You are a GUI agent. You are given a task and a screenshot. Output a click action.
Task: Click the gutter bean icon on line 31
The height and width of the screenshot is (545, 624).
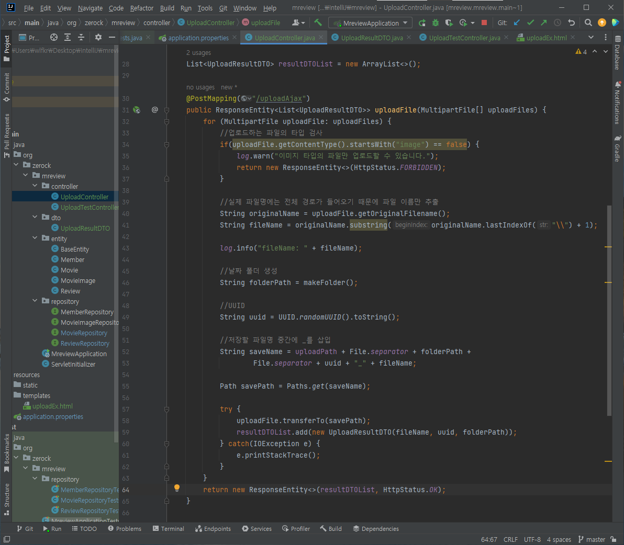pyautogui.click(x=137, y=110)
